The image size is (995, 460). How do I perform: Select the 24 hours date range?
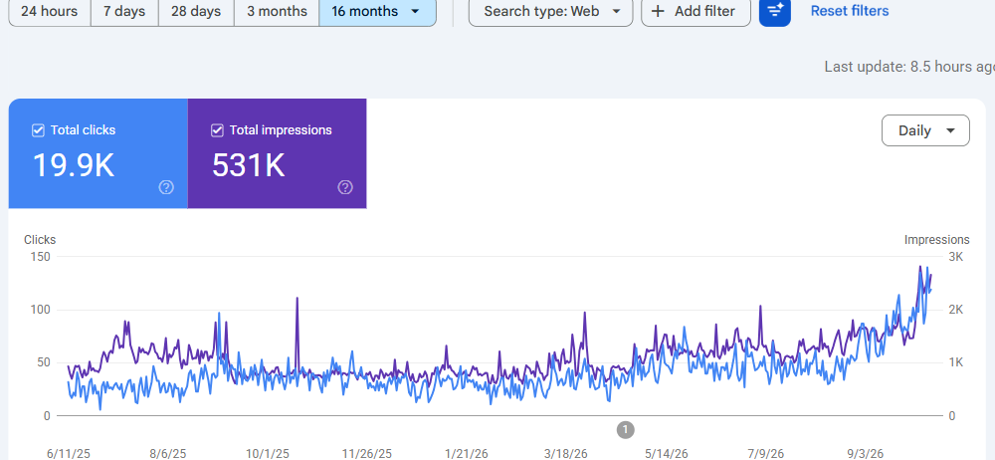coord(50,11)
